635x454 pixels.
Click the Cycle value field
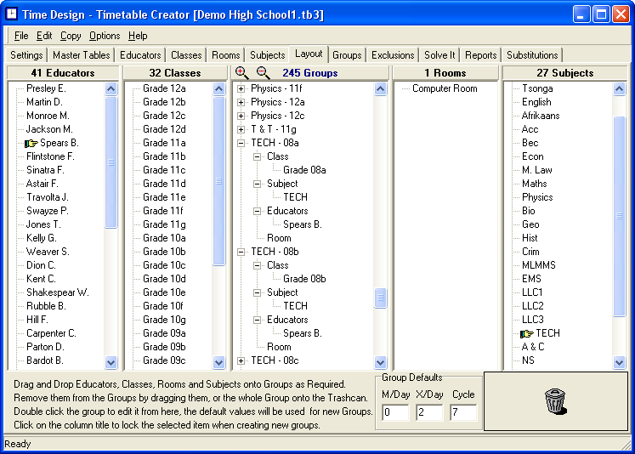[463, 412]
